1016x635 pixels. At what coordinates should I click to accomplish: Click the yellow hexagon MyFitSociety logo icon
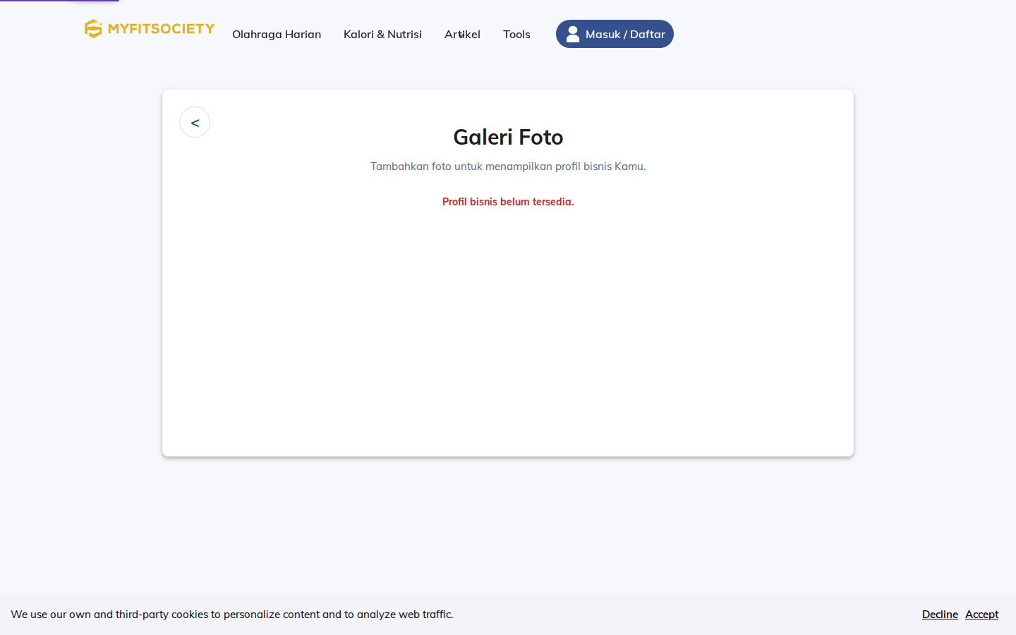[x=93, y=28]
